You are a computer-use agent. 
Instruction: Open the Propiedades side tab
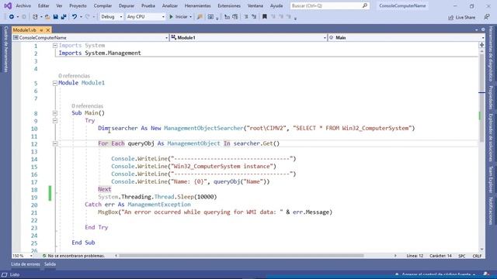pyautogui.click(x=491, y=97)
